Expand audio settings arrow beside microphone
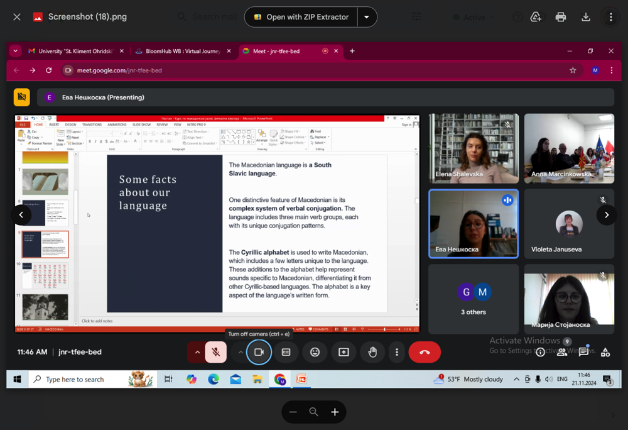The height and width of the screenshot is (430, 628). tap(197, 352)
